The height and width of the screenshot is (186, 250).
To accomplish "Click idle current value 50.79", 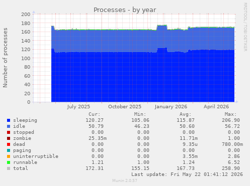I will (x=96, y=126).
